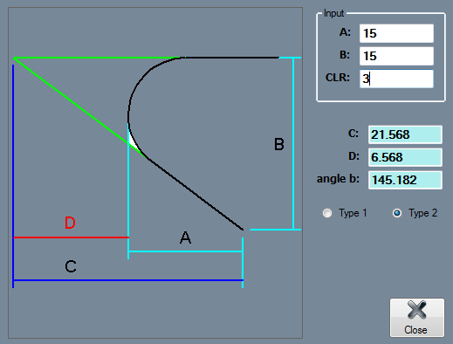Image resolution: width=453 pixels, height=344 pixels.
Task: Click the Type 1 label text
Action: tap(353, 213)
